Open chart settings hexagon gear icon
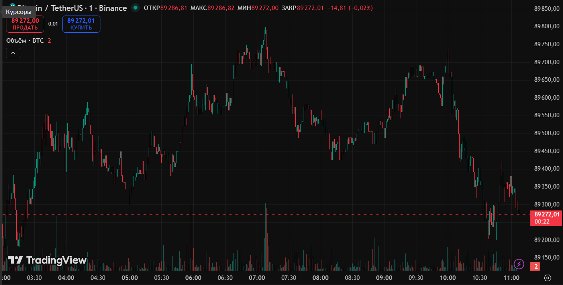 click(x=547, y=278)
